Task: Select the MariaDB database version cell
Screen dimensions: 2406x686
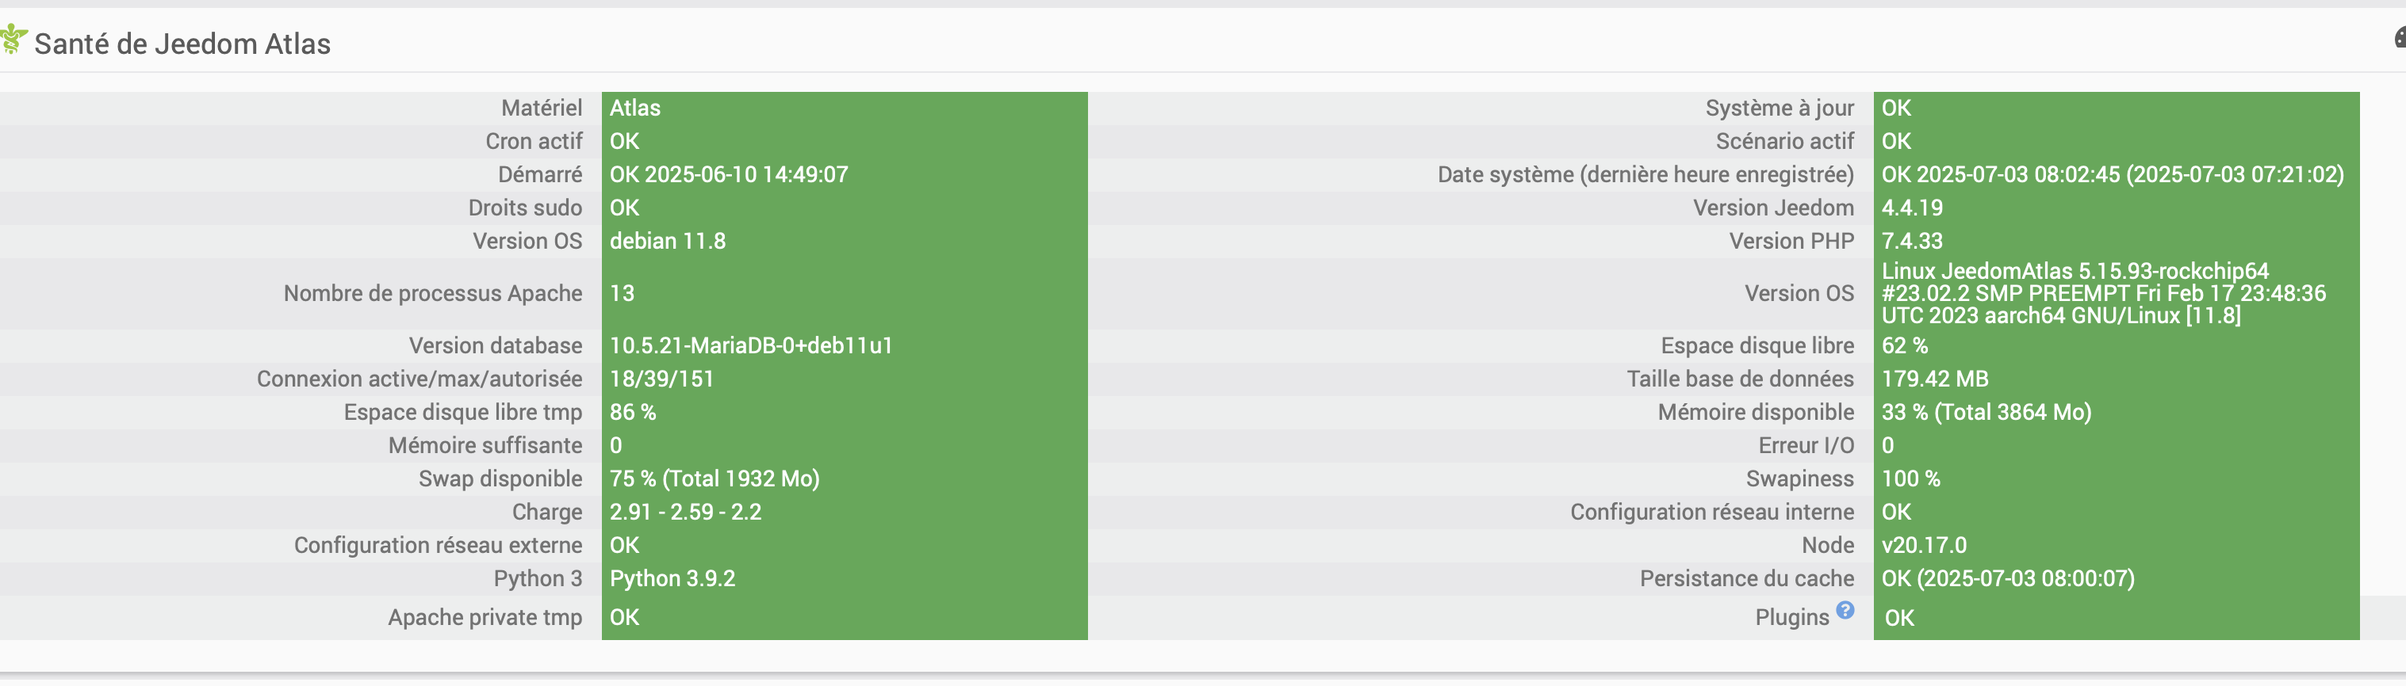Action: (x=845, y=345)
